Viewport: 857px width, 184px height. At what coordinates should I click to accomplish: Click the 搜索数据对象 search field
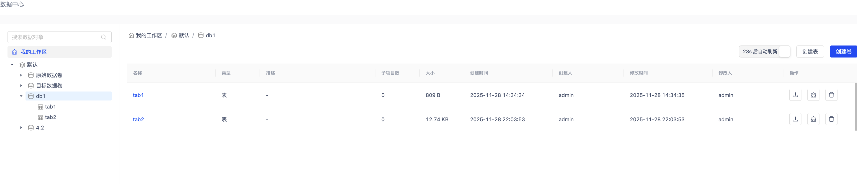(x=55, y=37)
